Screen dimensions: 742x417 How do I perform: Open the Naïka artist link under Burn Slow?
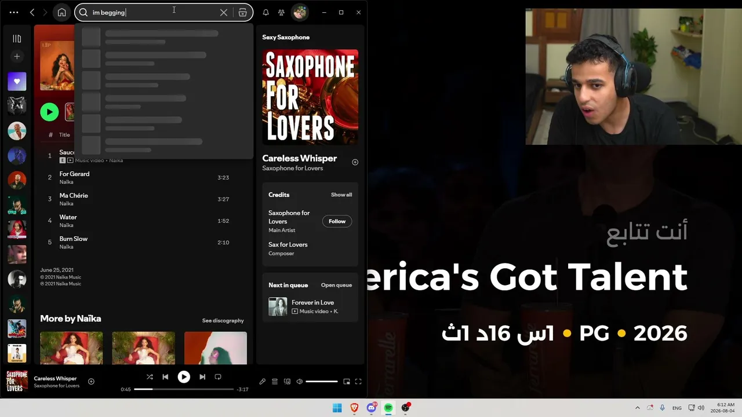pos(66,247)
